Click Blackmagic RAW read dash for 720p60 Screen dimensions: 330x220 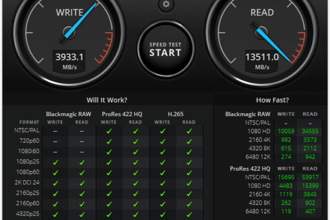click(x=82, y=142)
